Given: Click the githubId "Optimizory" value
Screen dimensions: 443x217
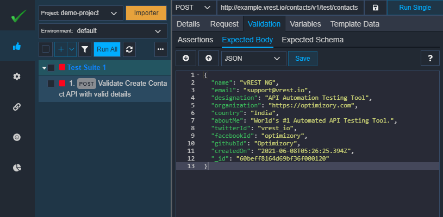Looking at the screenshot, I should click(275, 143).
